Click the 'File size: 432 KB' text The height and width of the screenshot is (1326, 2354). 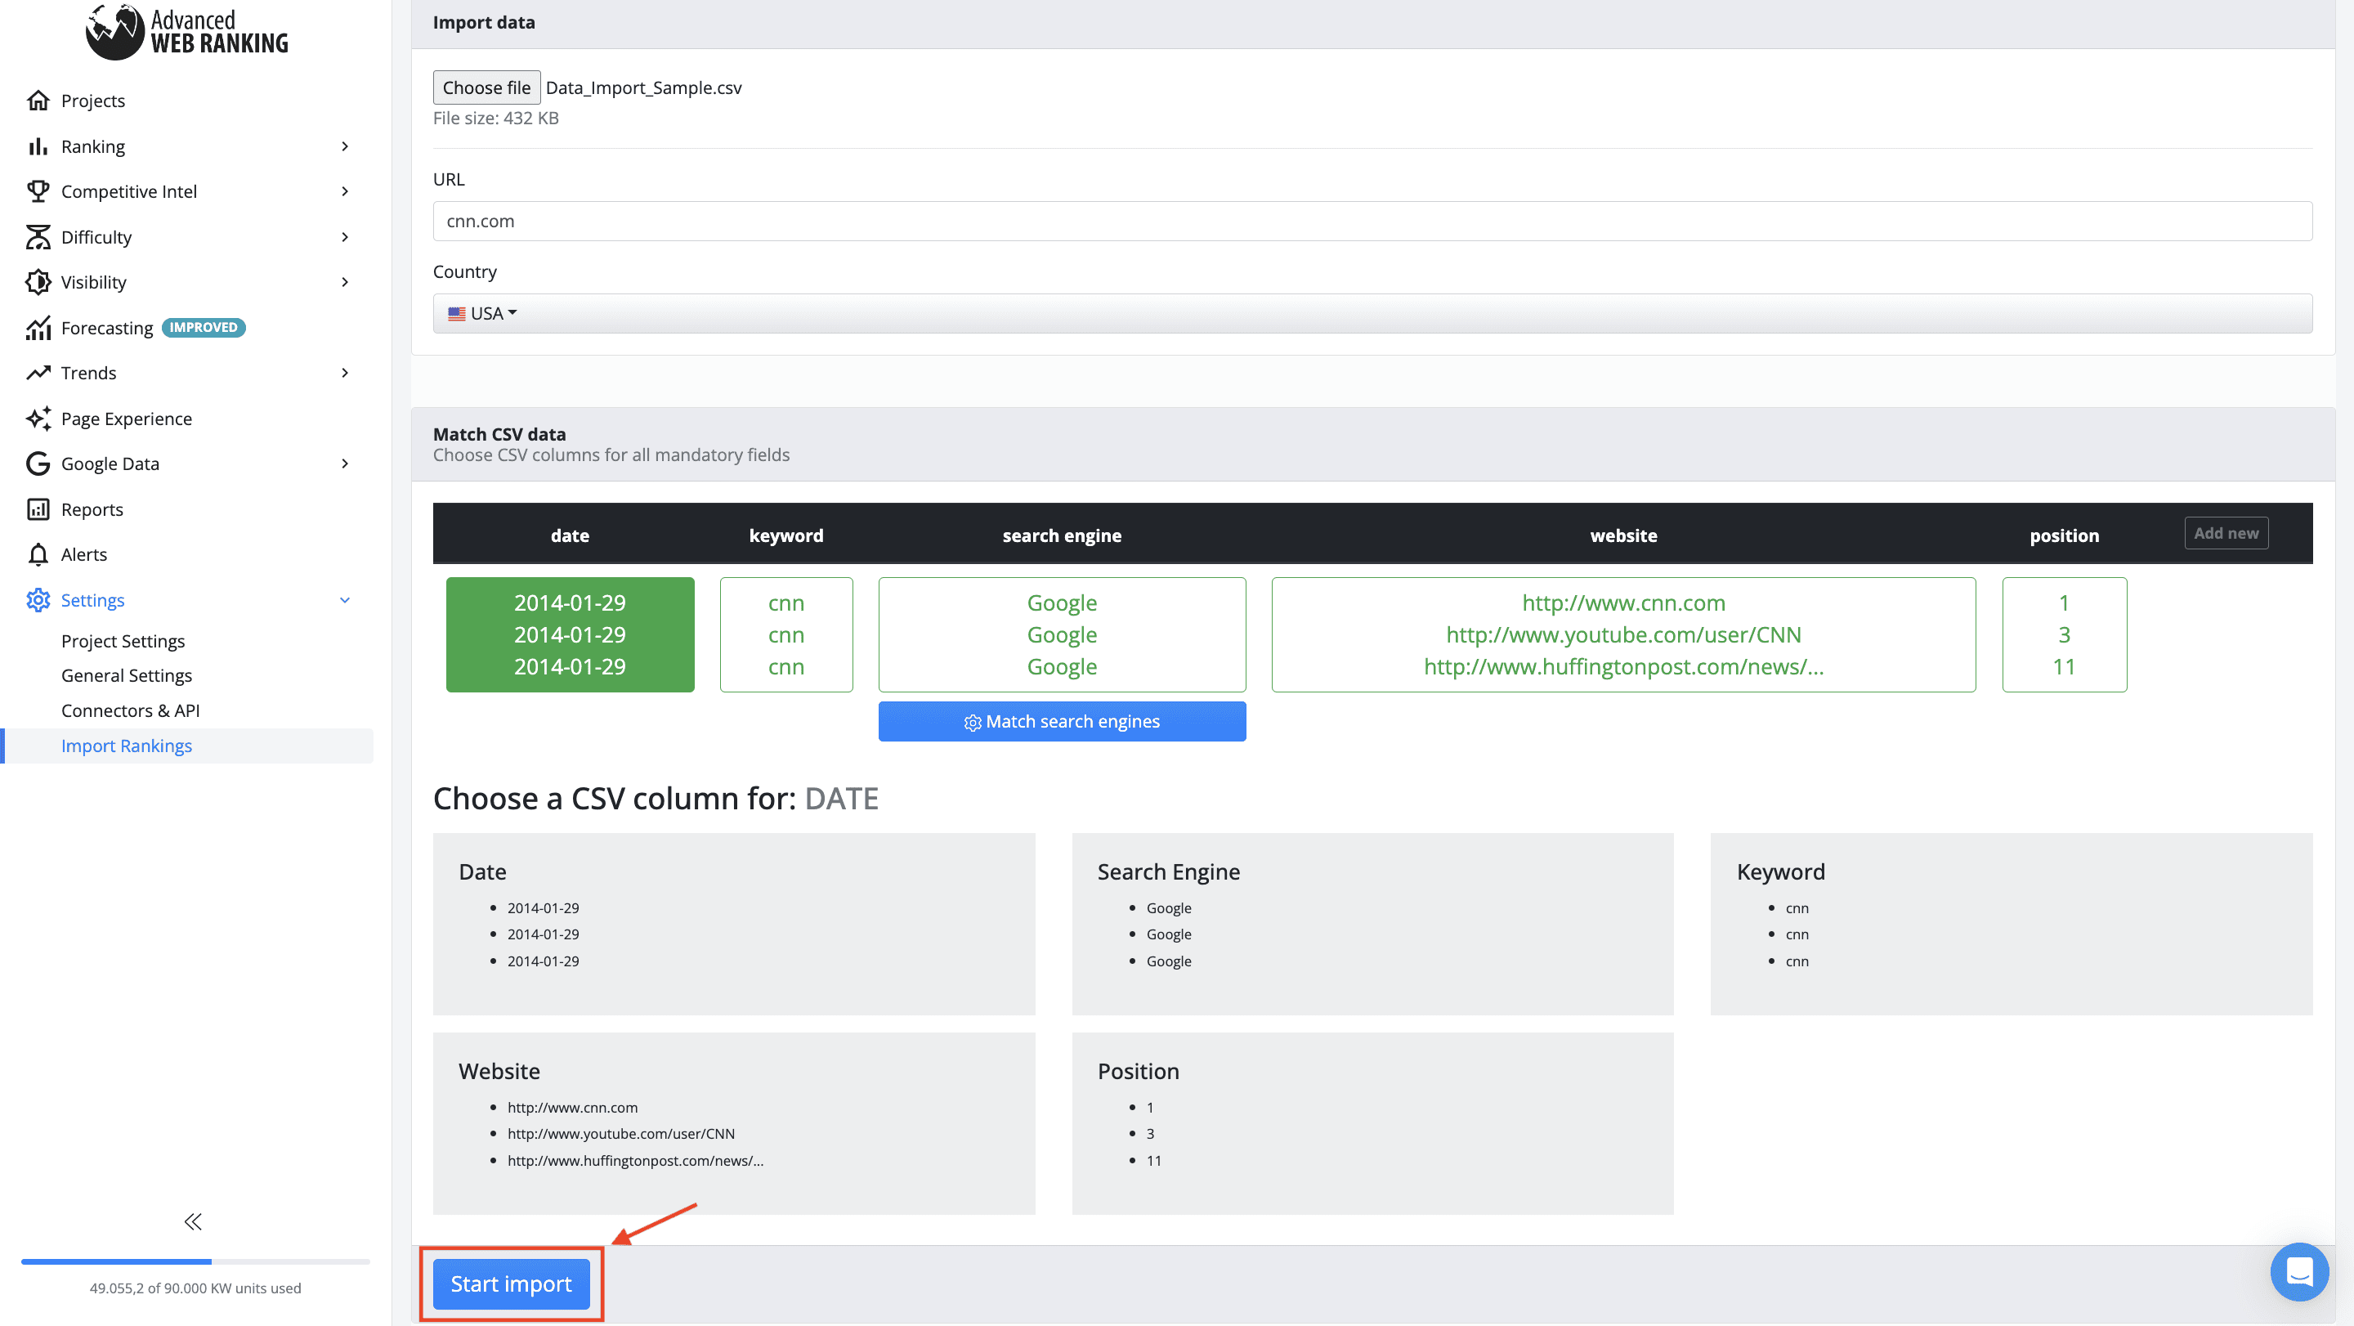pyautogui.click(x=495, y=118)
